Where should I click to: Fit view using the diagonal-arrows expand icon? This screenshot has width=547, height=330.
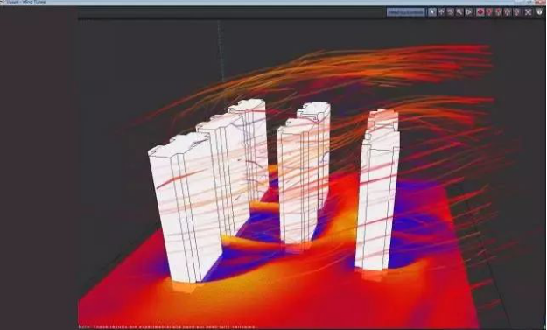tap(528, 12)
